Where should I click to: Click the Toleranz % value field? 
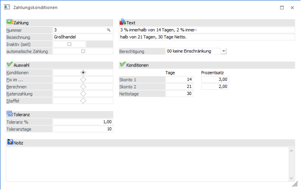83,122
